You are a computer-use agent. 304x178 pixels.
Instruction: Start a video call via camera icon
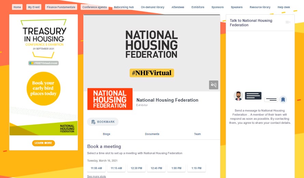(288, 22)
